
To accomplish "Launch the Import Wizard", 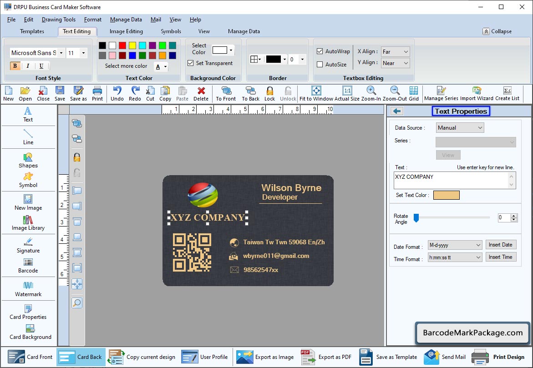I will click(x=477, y=93).
